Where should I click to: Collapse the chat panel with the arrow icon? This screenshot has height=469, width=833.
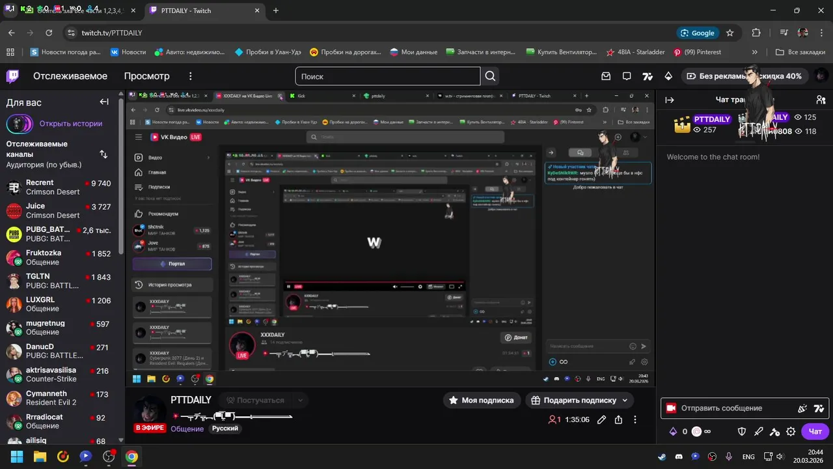pos(670,100)
